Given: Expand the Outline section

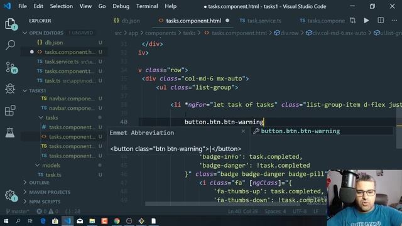Looking at the screenshot, I should click(39, 183).
